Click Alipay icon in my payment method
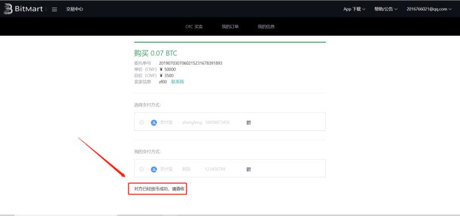 click(x=154, y=169)
